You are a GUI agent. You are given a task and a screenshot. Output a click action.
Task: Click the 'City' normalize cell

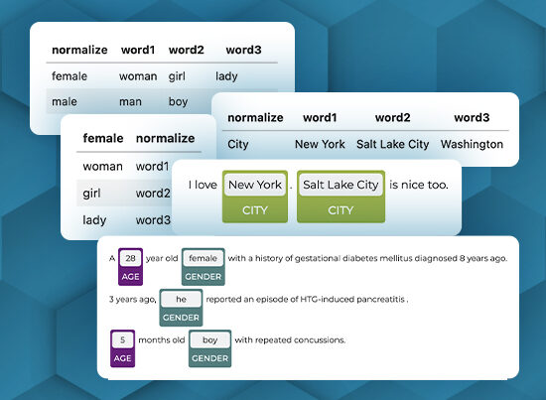point(238,144)
